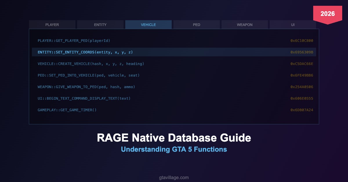Open the ENTITY tab
Image resolution: width=348 pixels, height=182 pixels.
[x=100, y=25]
